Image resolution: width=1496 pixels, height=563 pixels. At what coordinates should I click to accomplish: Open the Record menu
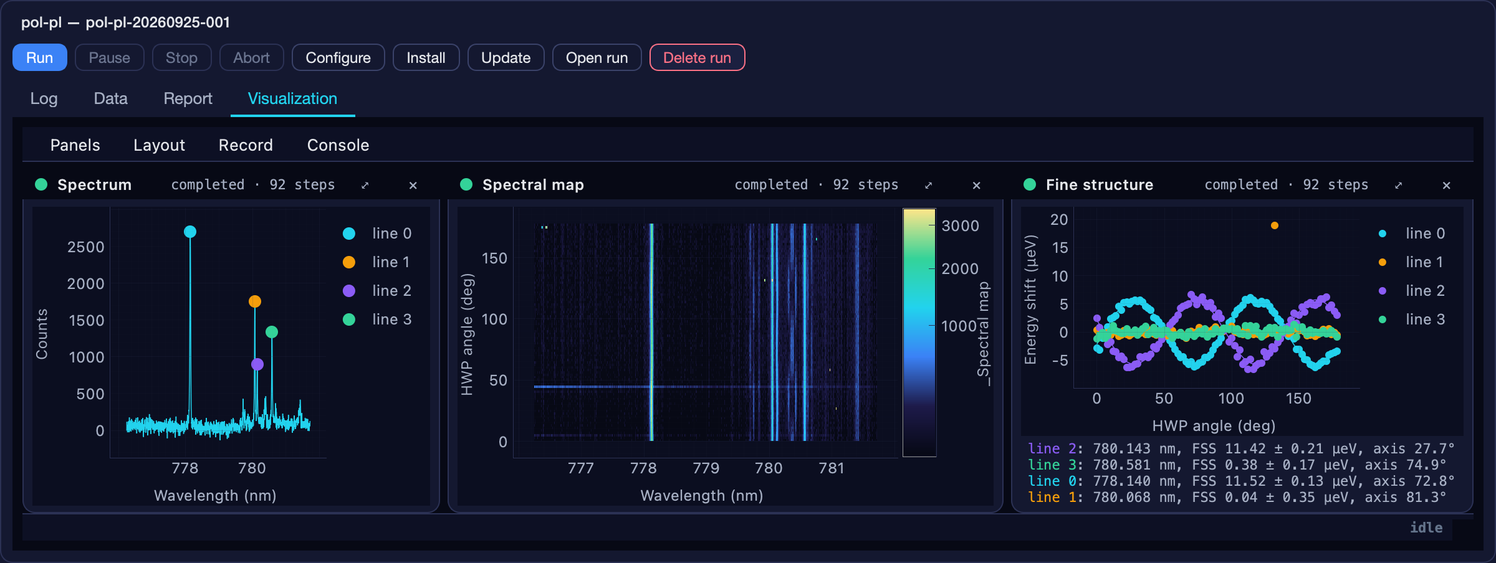click(x=246, y=145)
